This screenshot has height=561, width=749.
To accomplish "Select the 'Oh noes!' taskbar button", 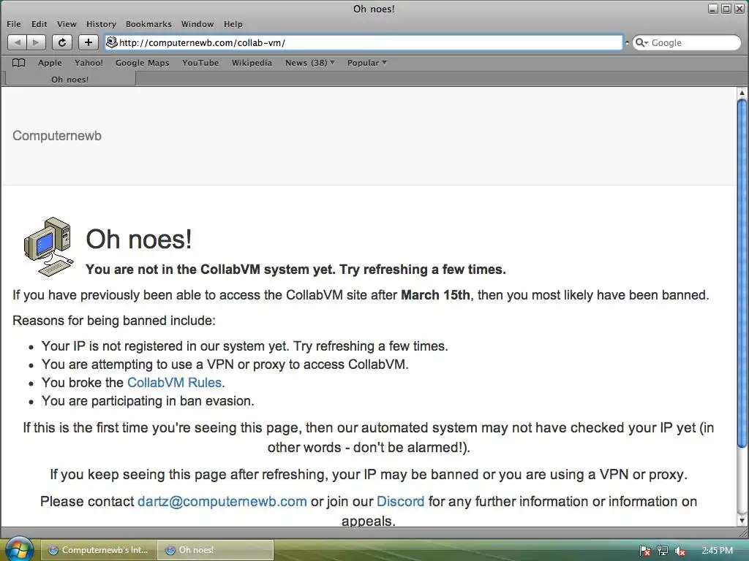I will click(x=216, y=550).
